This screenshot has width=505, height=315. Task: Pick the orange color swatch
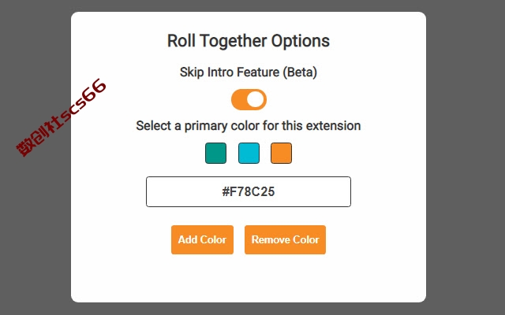(x=281, y=154)
